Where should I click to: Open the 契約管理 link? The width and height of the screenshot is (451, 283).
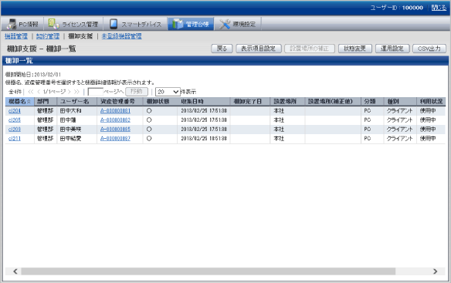48,36
